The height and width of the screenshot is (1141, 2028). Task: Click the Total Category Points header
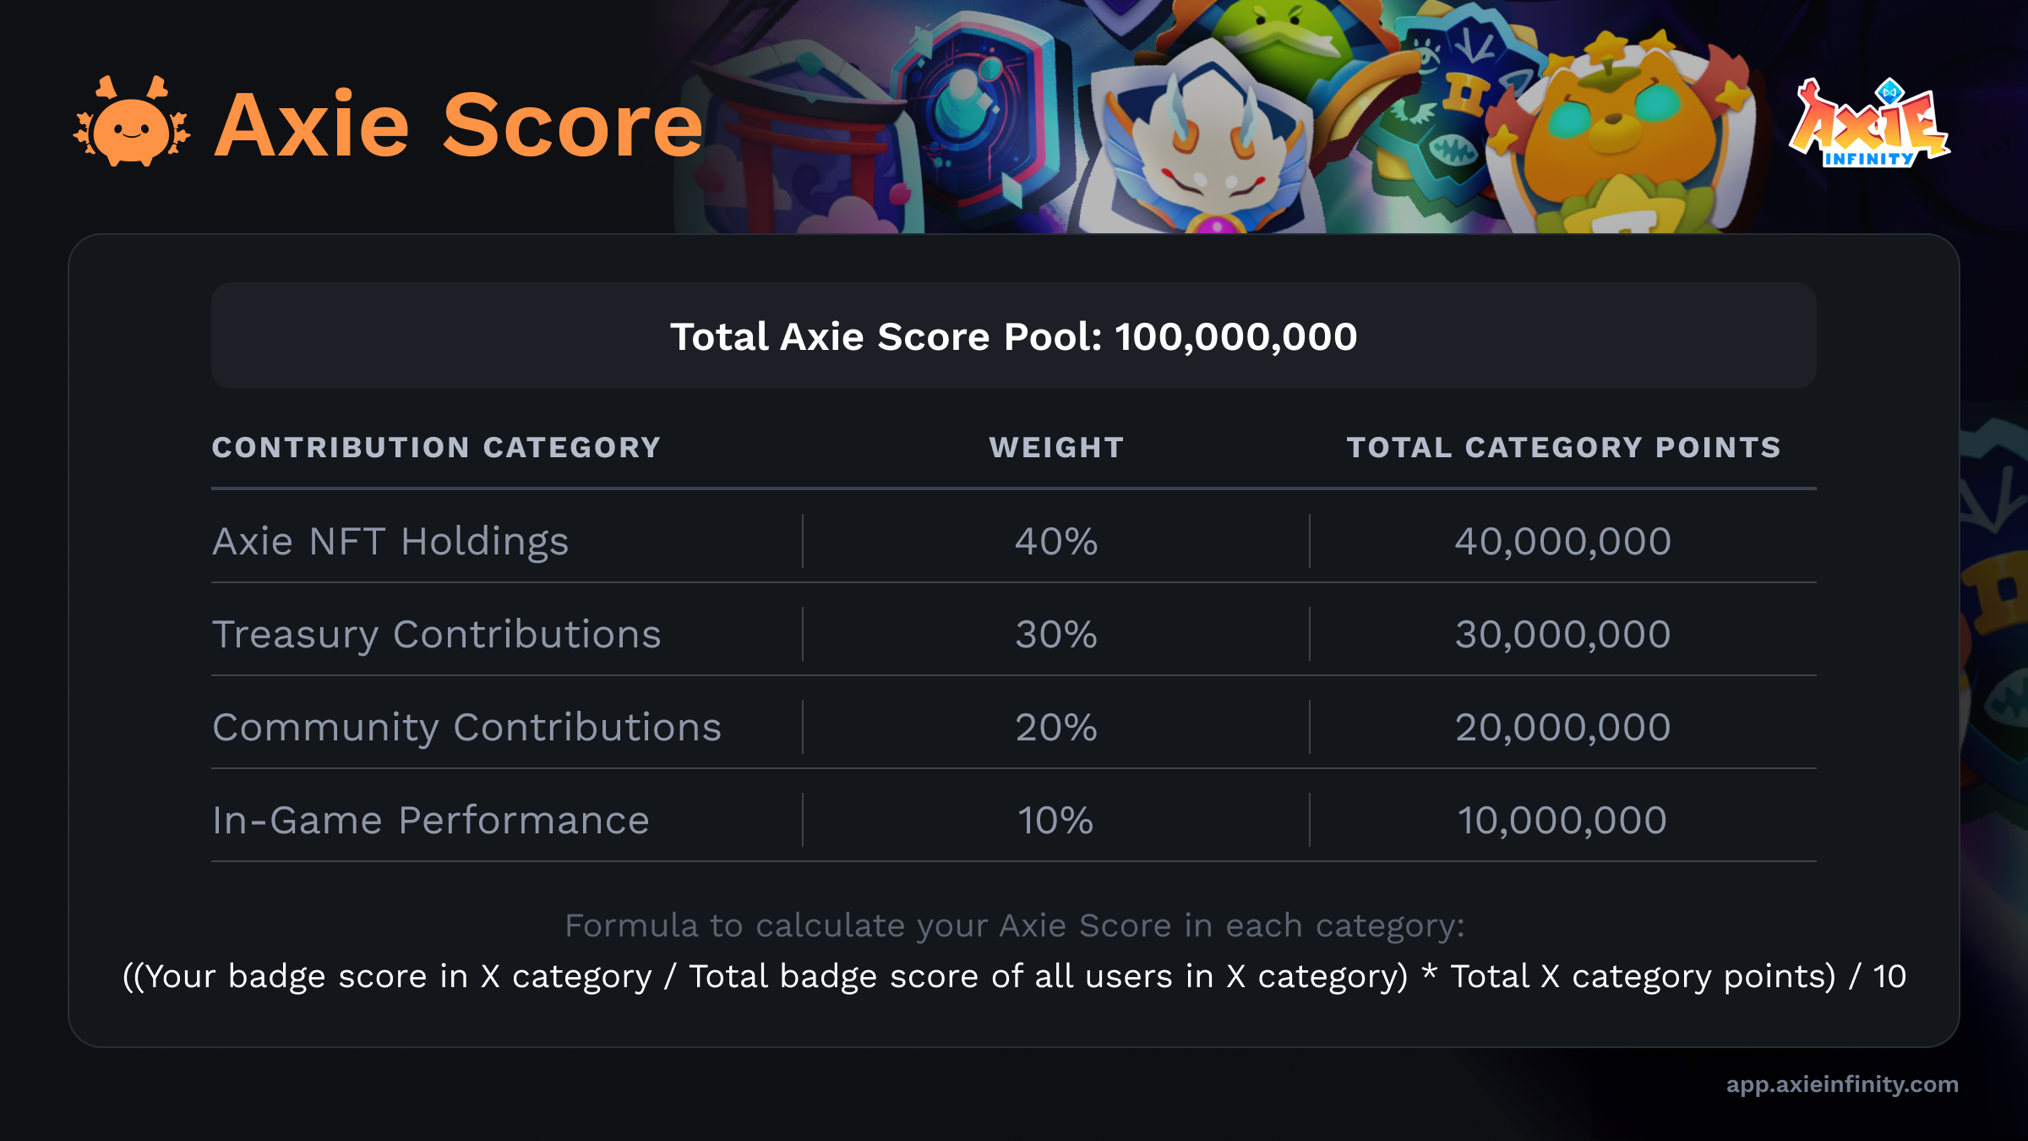pyautogui.click(x=1563, y=447)
